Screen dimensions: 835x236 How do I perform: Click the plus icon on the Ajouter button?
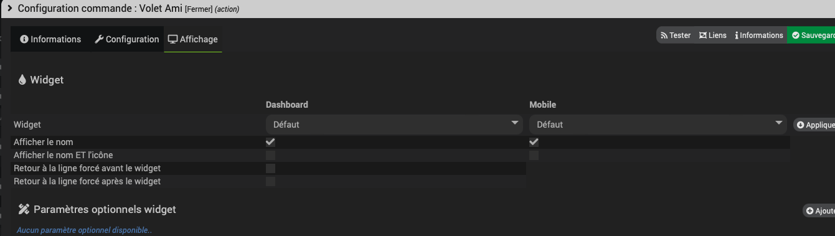[x=809, y=211]
